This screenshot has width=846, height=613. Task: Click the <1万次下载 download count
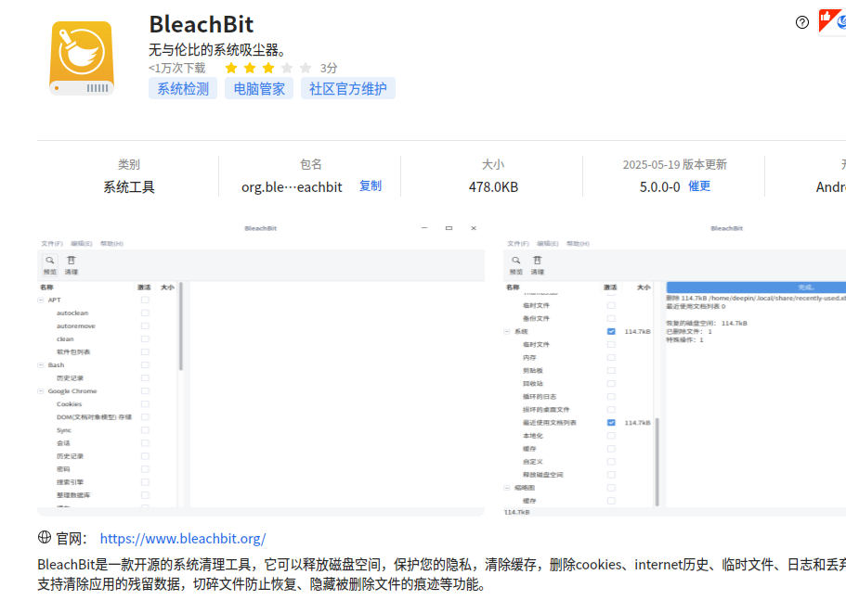pos(177,68)
